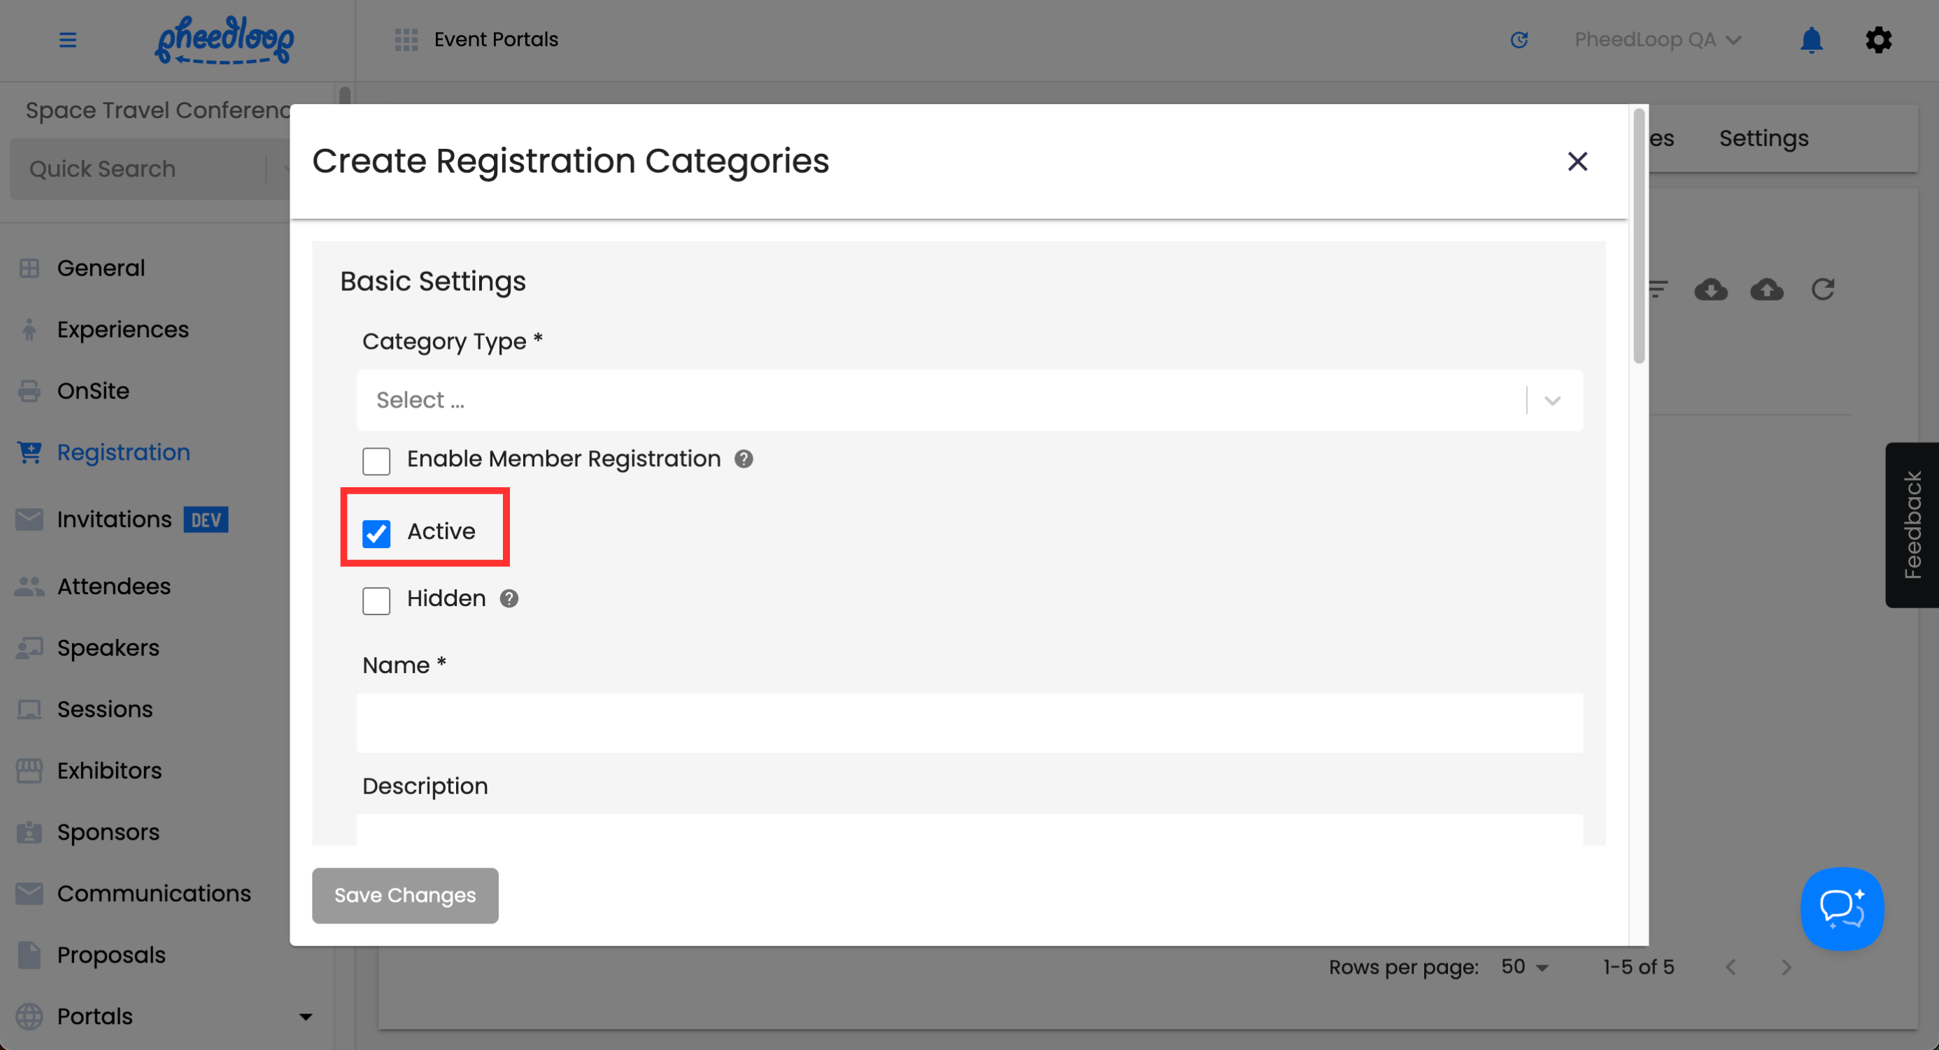
Task: Open Exhibitors in the sidebar
Action: [109, 771]
